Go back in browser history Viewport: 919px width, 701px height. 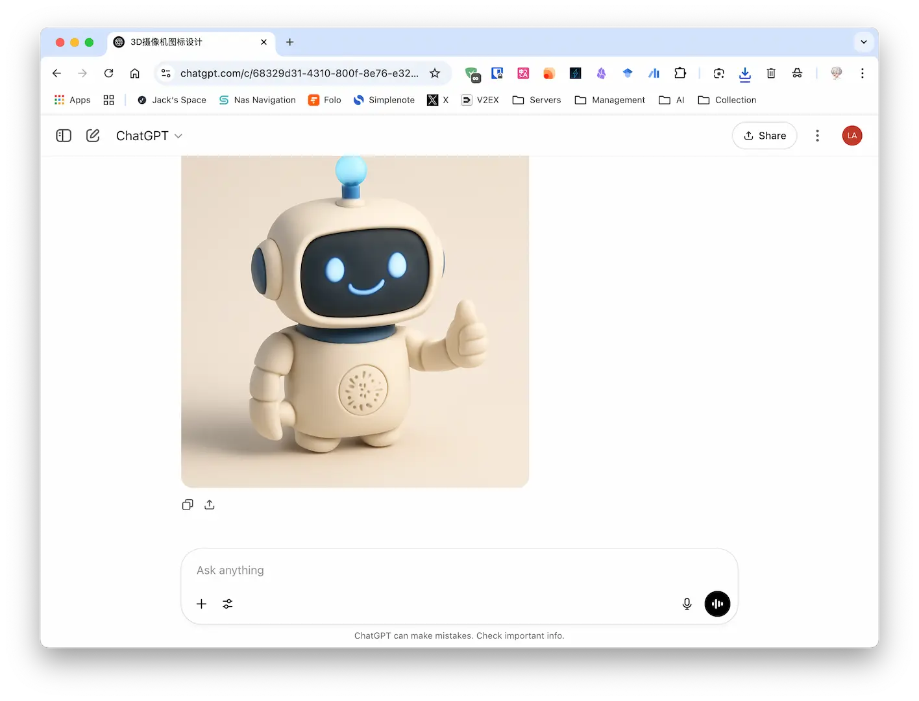click(56, 73)
